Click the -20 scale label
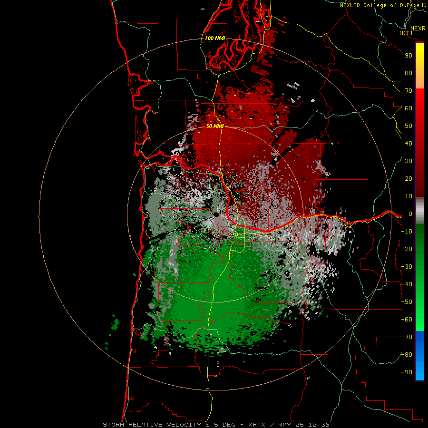This screenshot has width=428, height=428. pyautogui.click(x=407, y=249)
